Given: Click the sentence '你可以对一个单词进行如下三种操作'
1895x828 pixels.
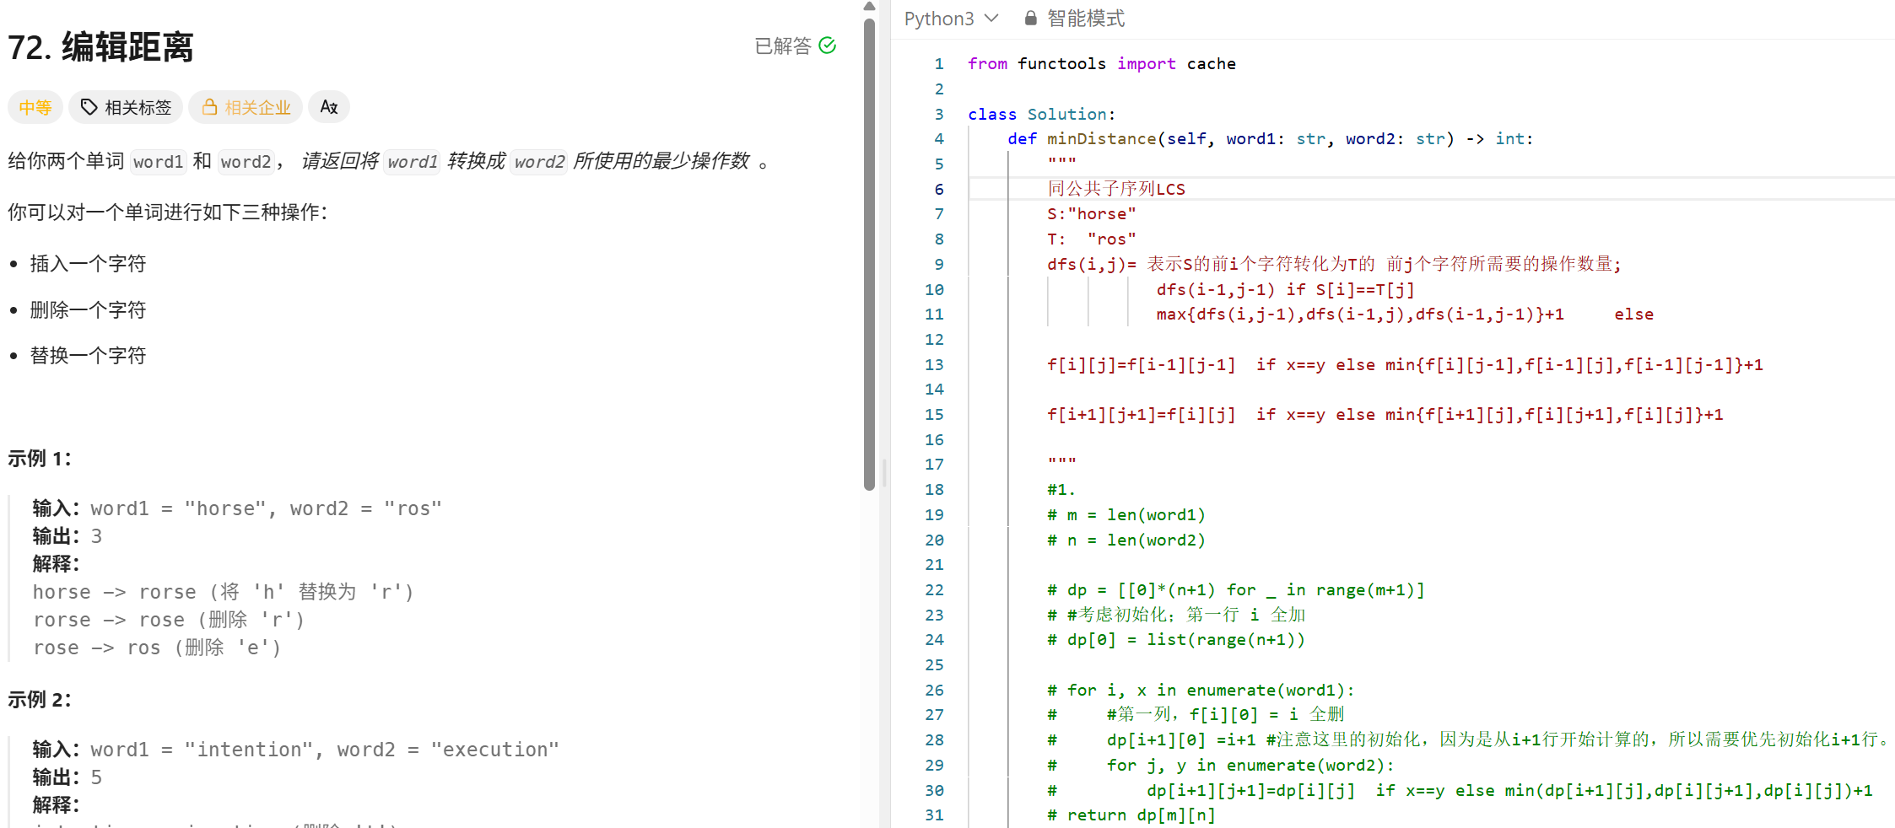Looking at the screenshot, I should [167, 212].
